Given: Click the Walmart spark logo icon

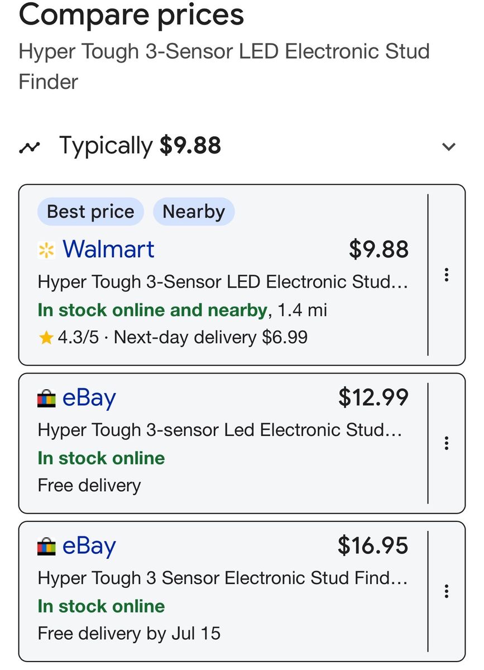Looking at the screenshot, I should (x=46, y=251).
